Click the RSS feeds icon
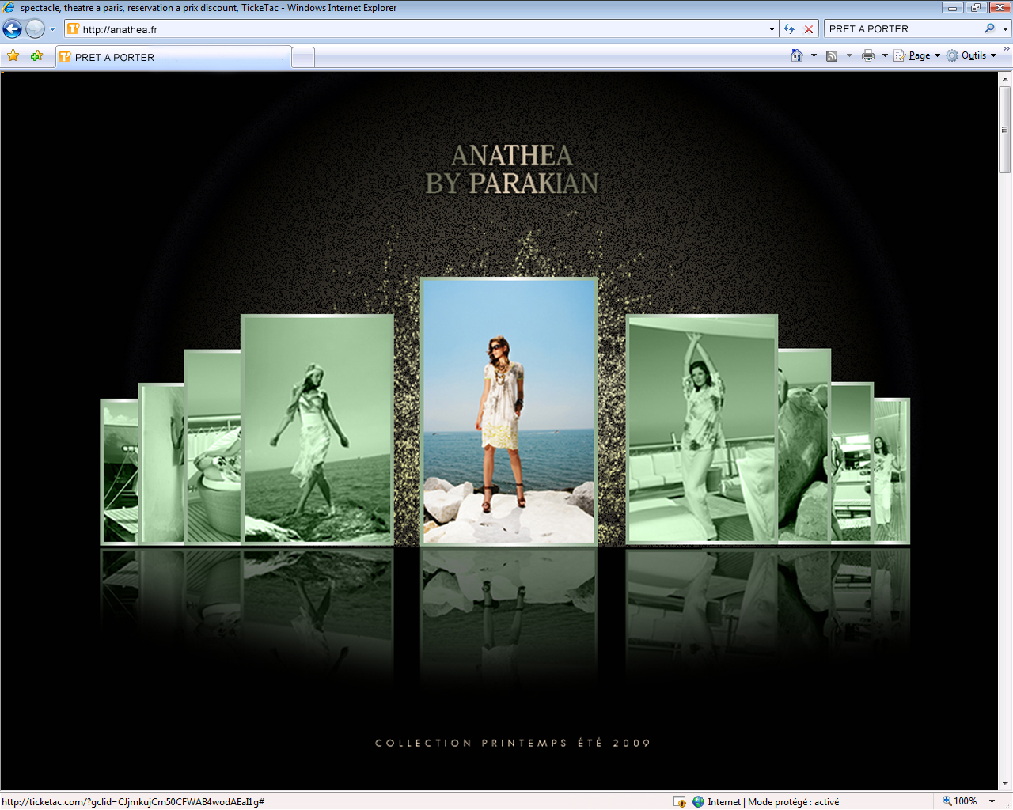This screenshot has width=1013, height=810. pyautogui.click(x=832, y=55)
